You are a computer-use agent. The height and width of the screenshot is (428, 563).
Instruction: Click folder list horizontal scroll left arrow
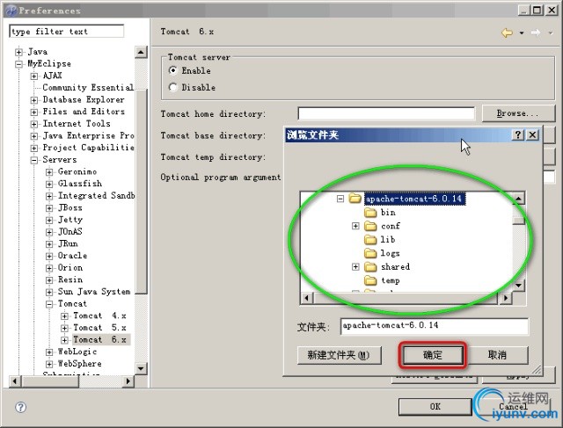pos(307,298)
